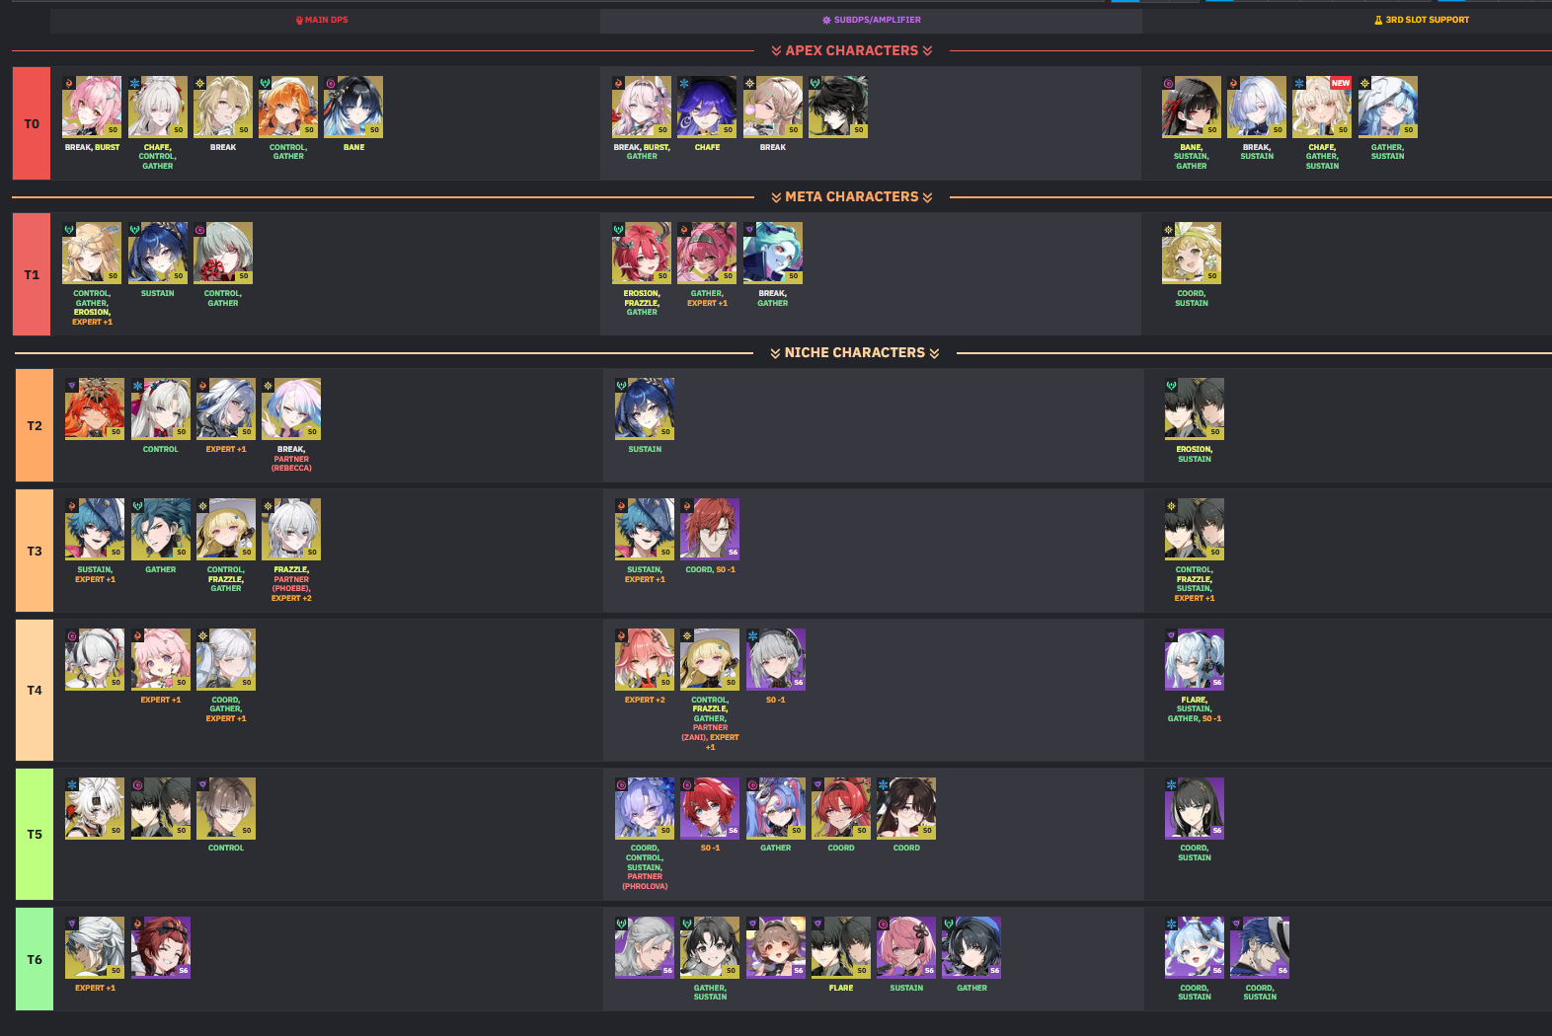The image size is (1552, 1036).
Task: Click the Subdps/Amplifier column header
Action: click(871, 20)
